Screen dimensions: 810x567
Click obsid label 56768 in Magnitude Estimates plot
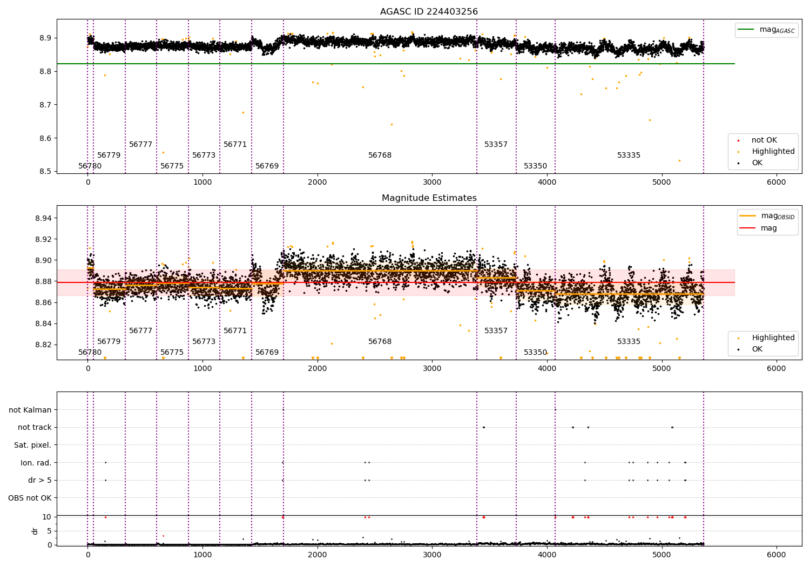tap(380, 342)
